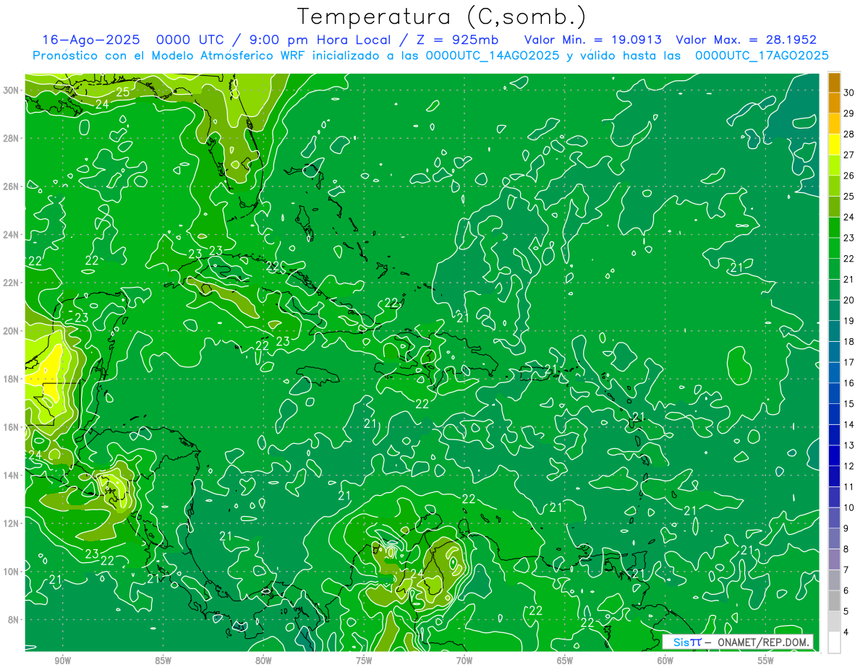Click the '24N' latitude label
This screenshot has height=670, width=868.
12,234
